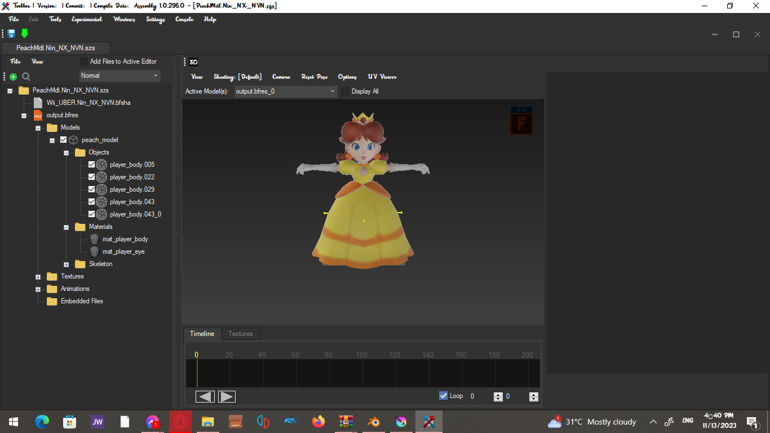770x433 pixels.
Task: Uncheck the player_body.005 visibility checkbox
Action: click(x=91, y=164)
